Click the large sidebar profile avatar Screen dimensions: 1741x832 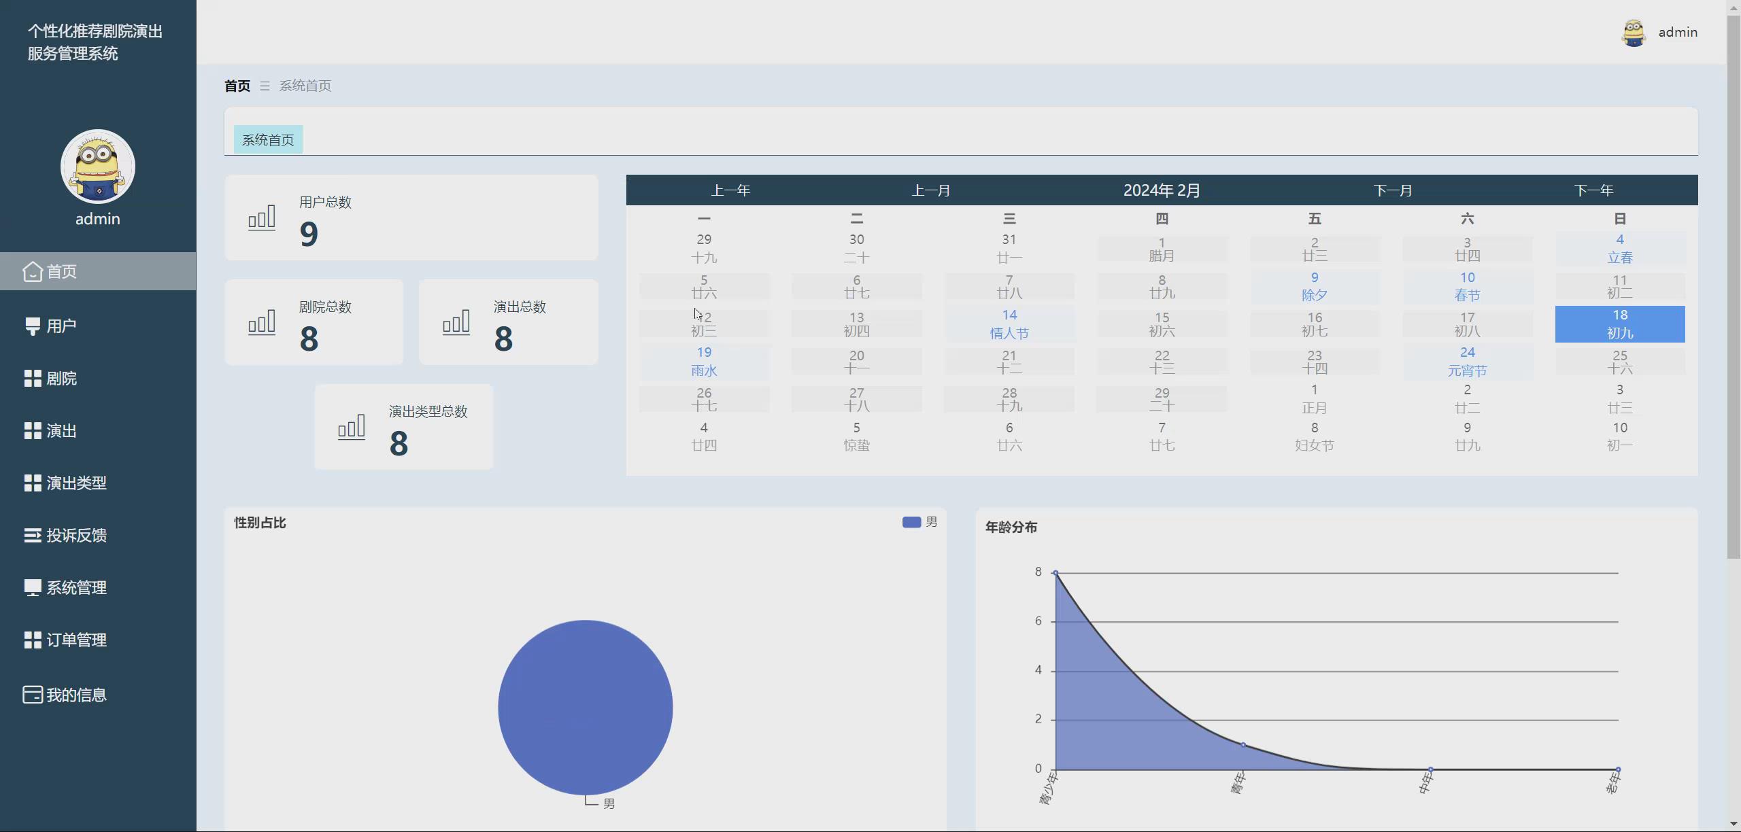pos(98,167)
